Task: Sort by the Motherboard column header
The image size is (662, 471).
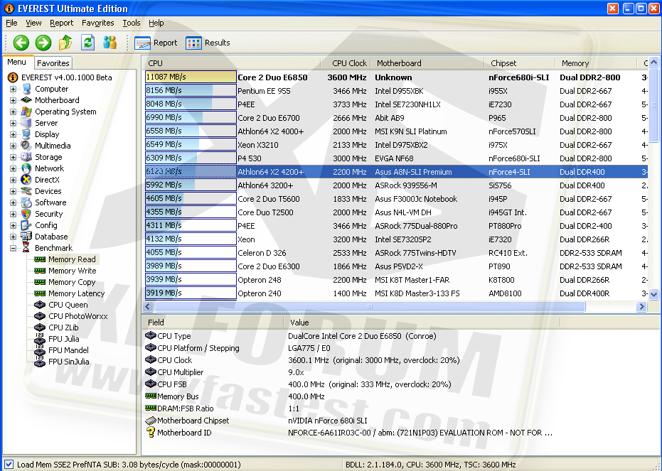Action: point(427,63)
